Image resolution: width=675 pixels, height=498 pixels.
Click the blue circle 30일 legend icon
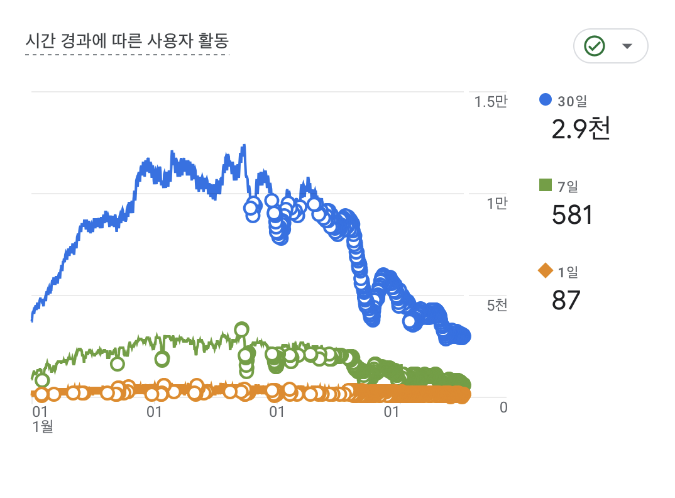546,99
